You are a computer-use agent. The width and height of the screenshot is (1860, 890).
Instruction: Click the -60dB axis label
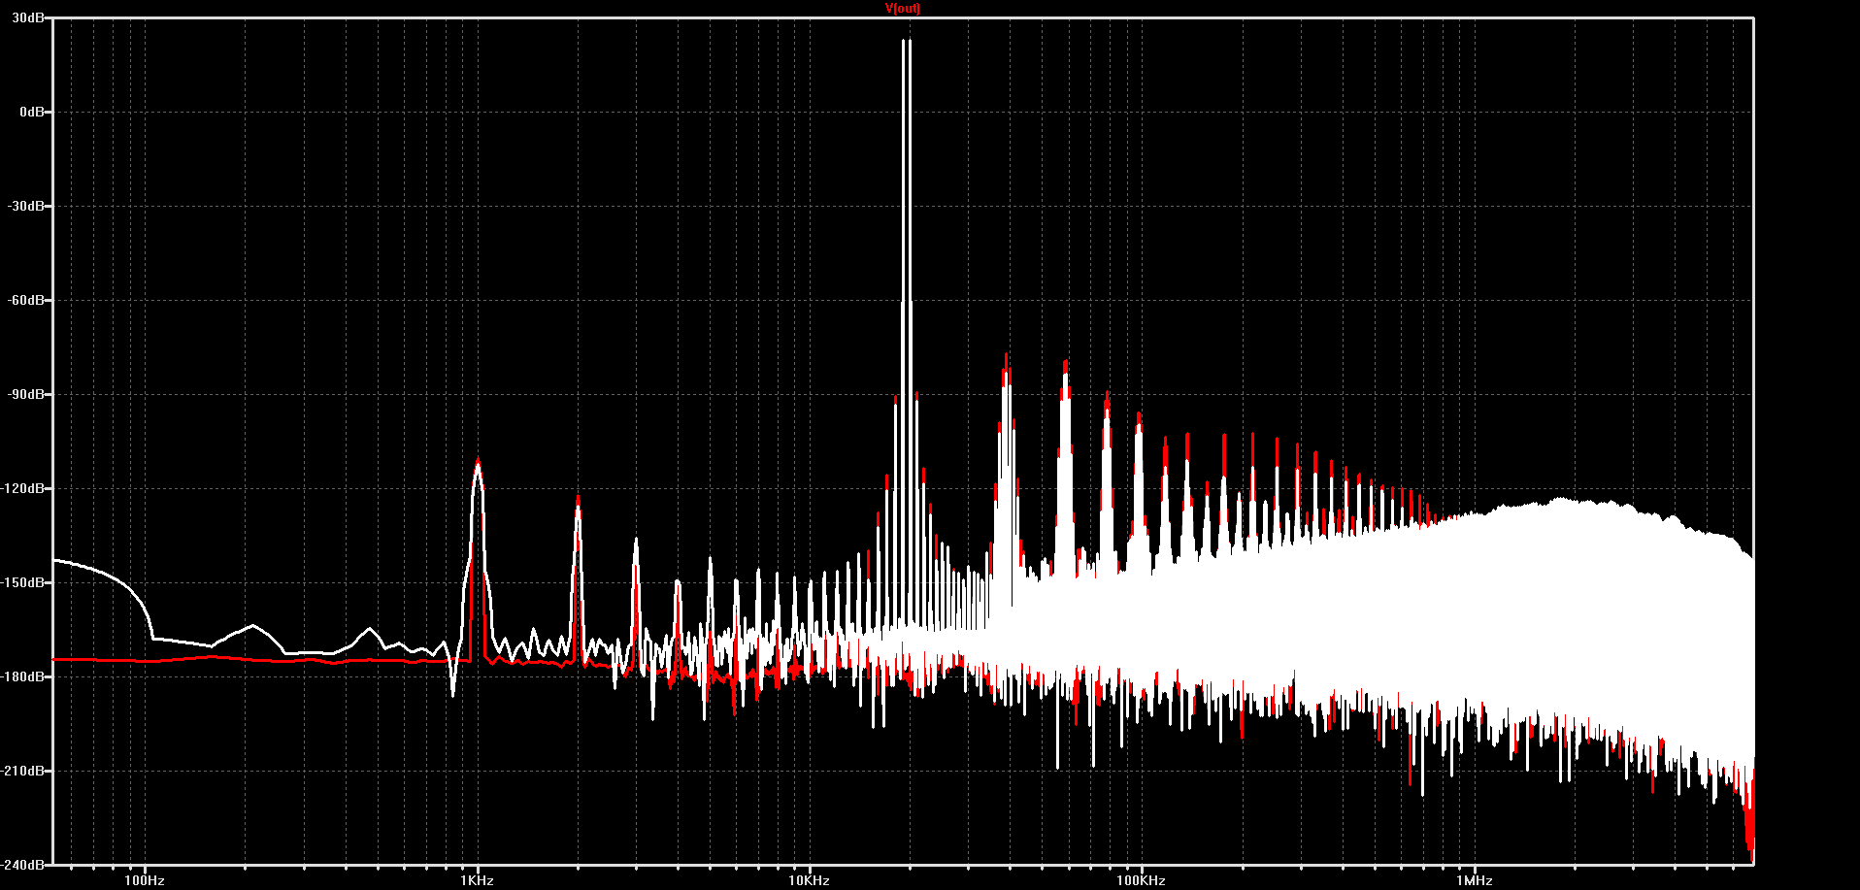click(25, 301)
